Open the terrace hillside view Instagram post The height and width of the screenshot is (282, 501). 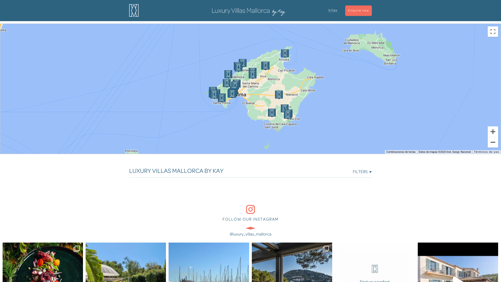pos(292,262)
